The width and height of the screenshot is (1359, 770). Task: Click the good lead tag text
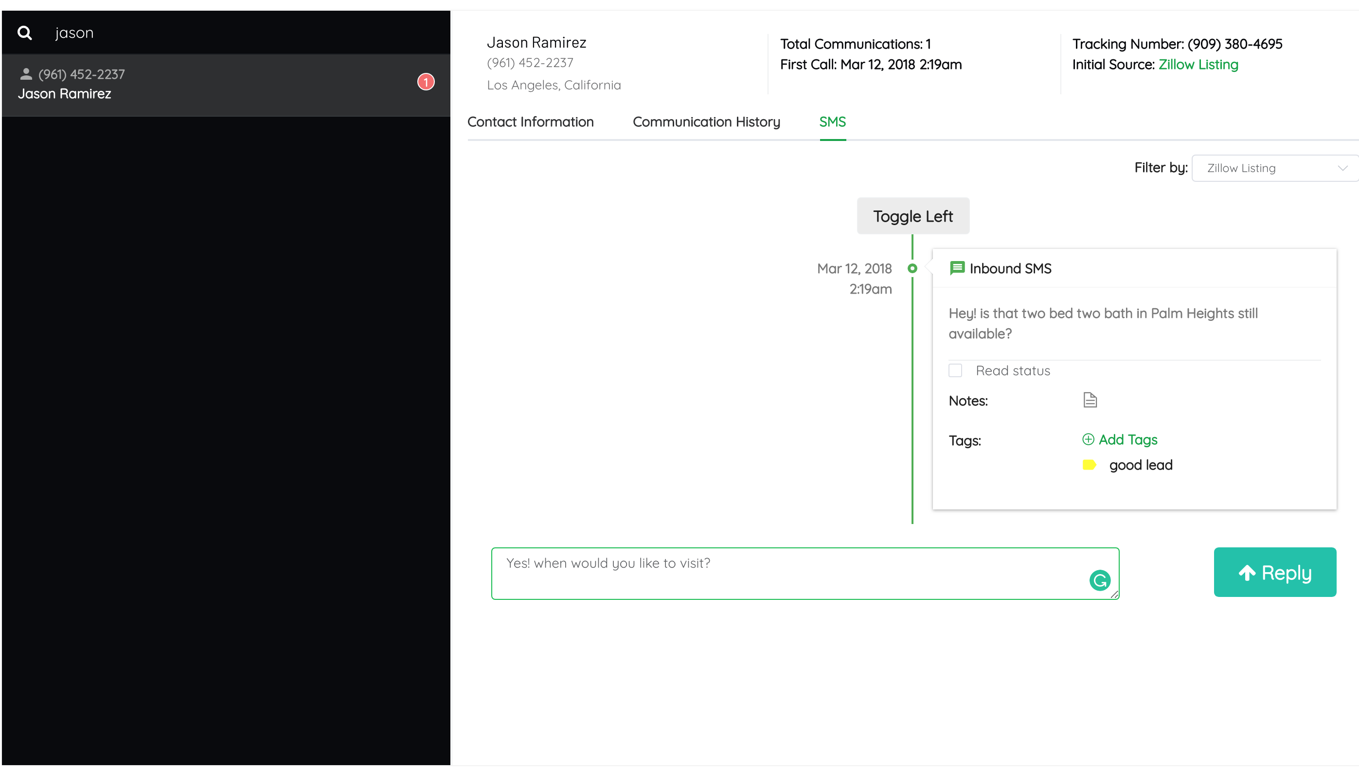pos(1141,465)
